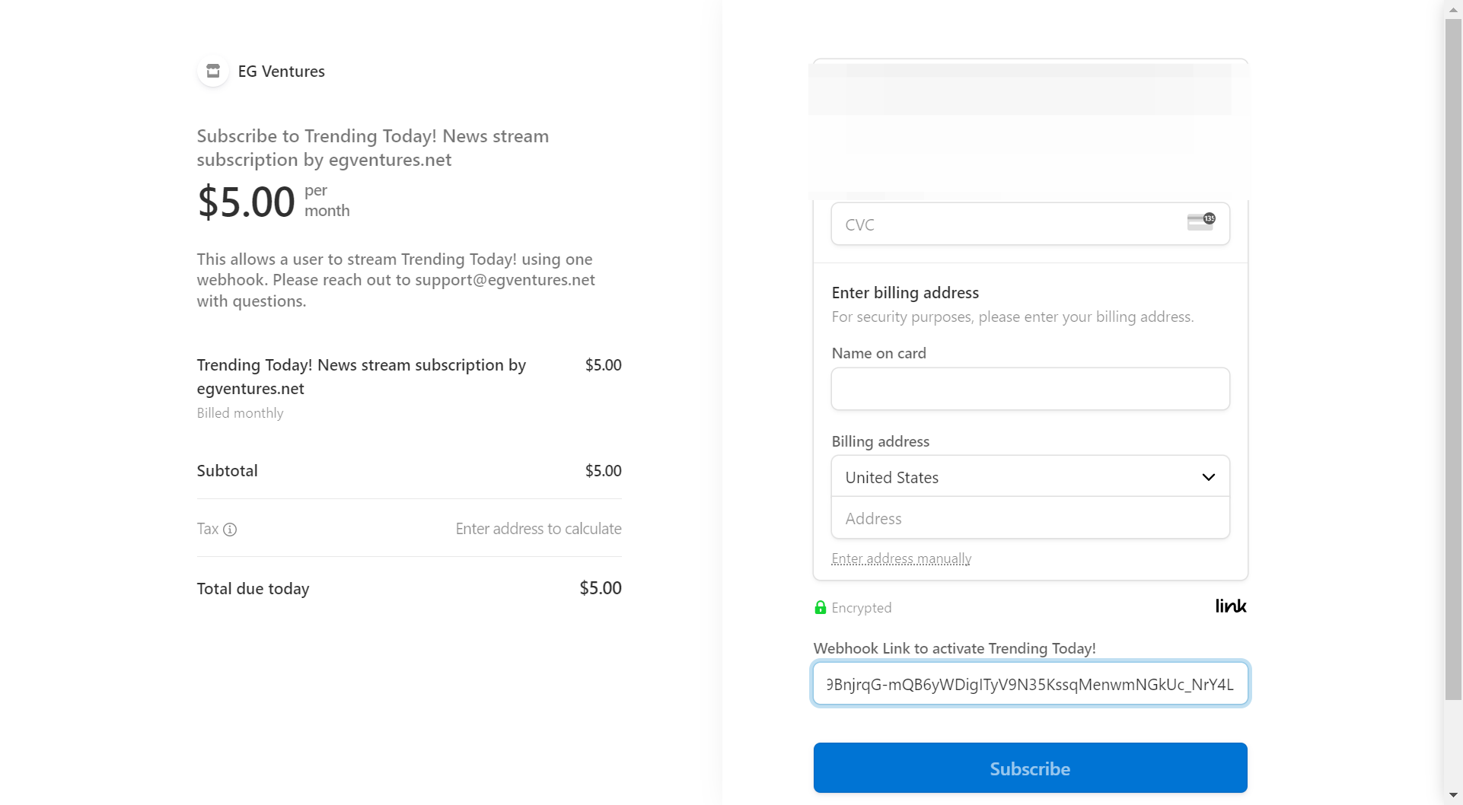Focus the CVC input field
The image size is (1463, 805).
1031,224
